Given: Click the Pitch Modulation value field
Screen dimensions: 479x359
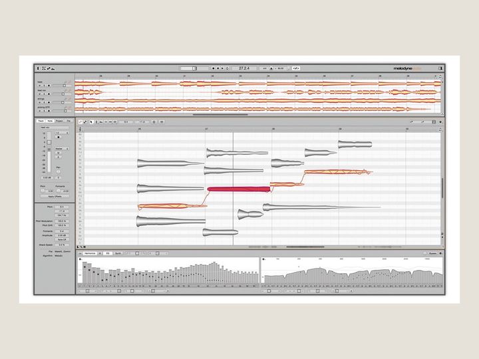Looking at the screenshot, I should (x=62, y=221).
